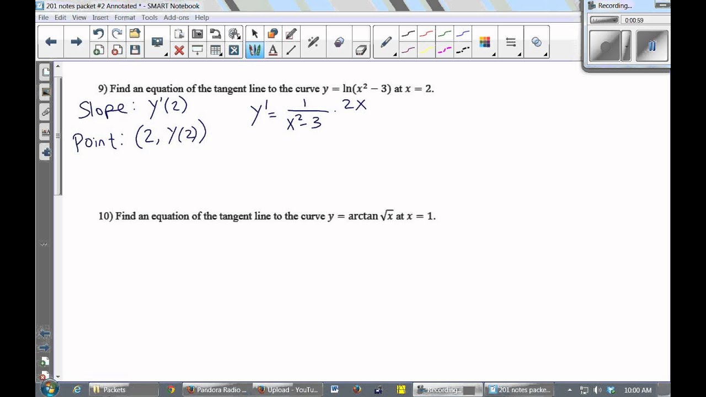Choose the yellow pen line style
Viewport: 706px width, 397px height.
[426, 50]
